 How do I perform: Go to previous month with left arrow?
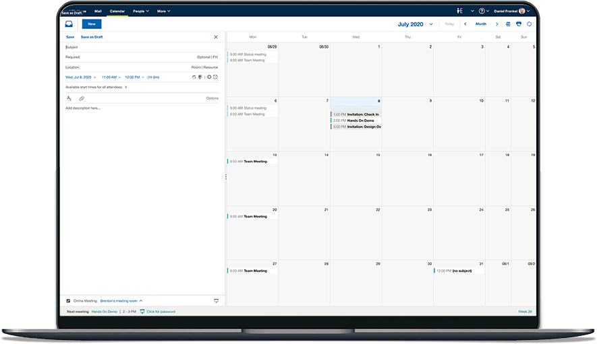point(465,24)
